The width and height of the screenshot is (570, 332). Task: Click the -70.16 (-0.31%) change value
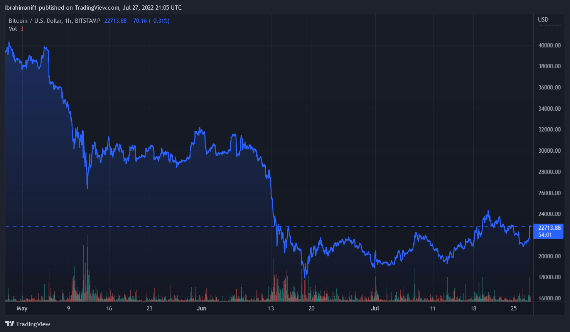pos(150,21)
